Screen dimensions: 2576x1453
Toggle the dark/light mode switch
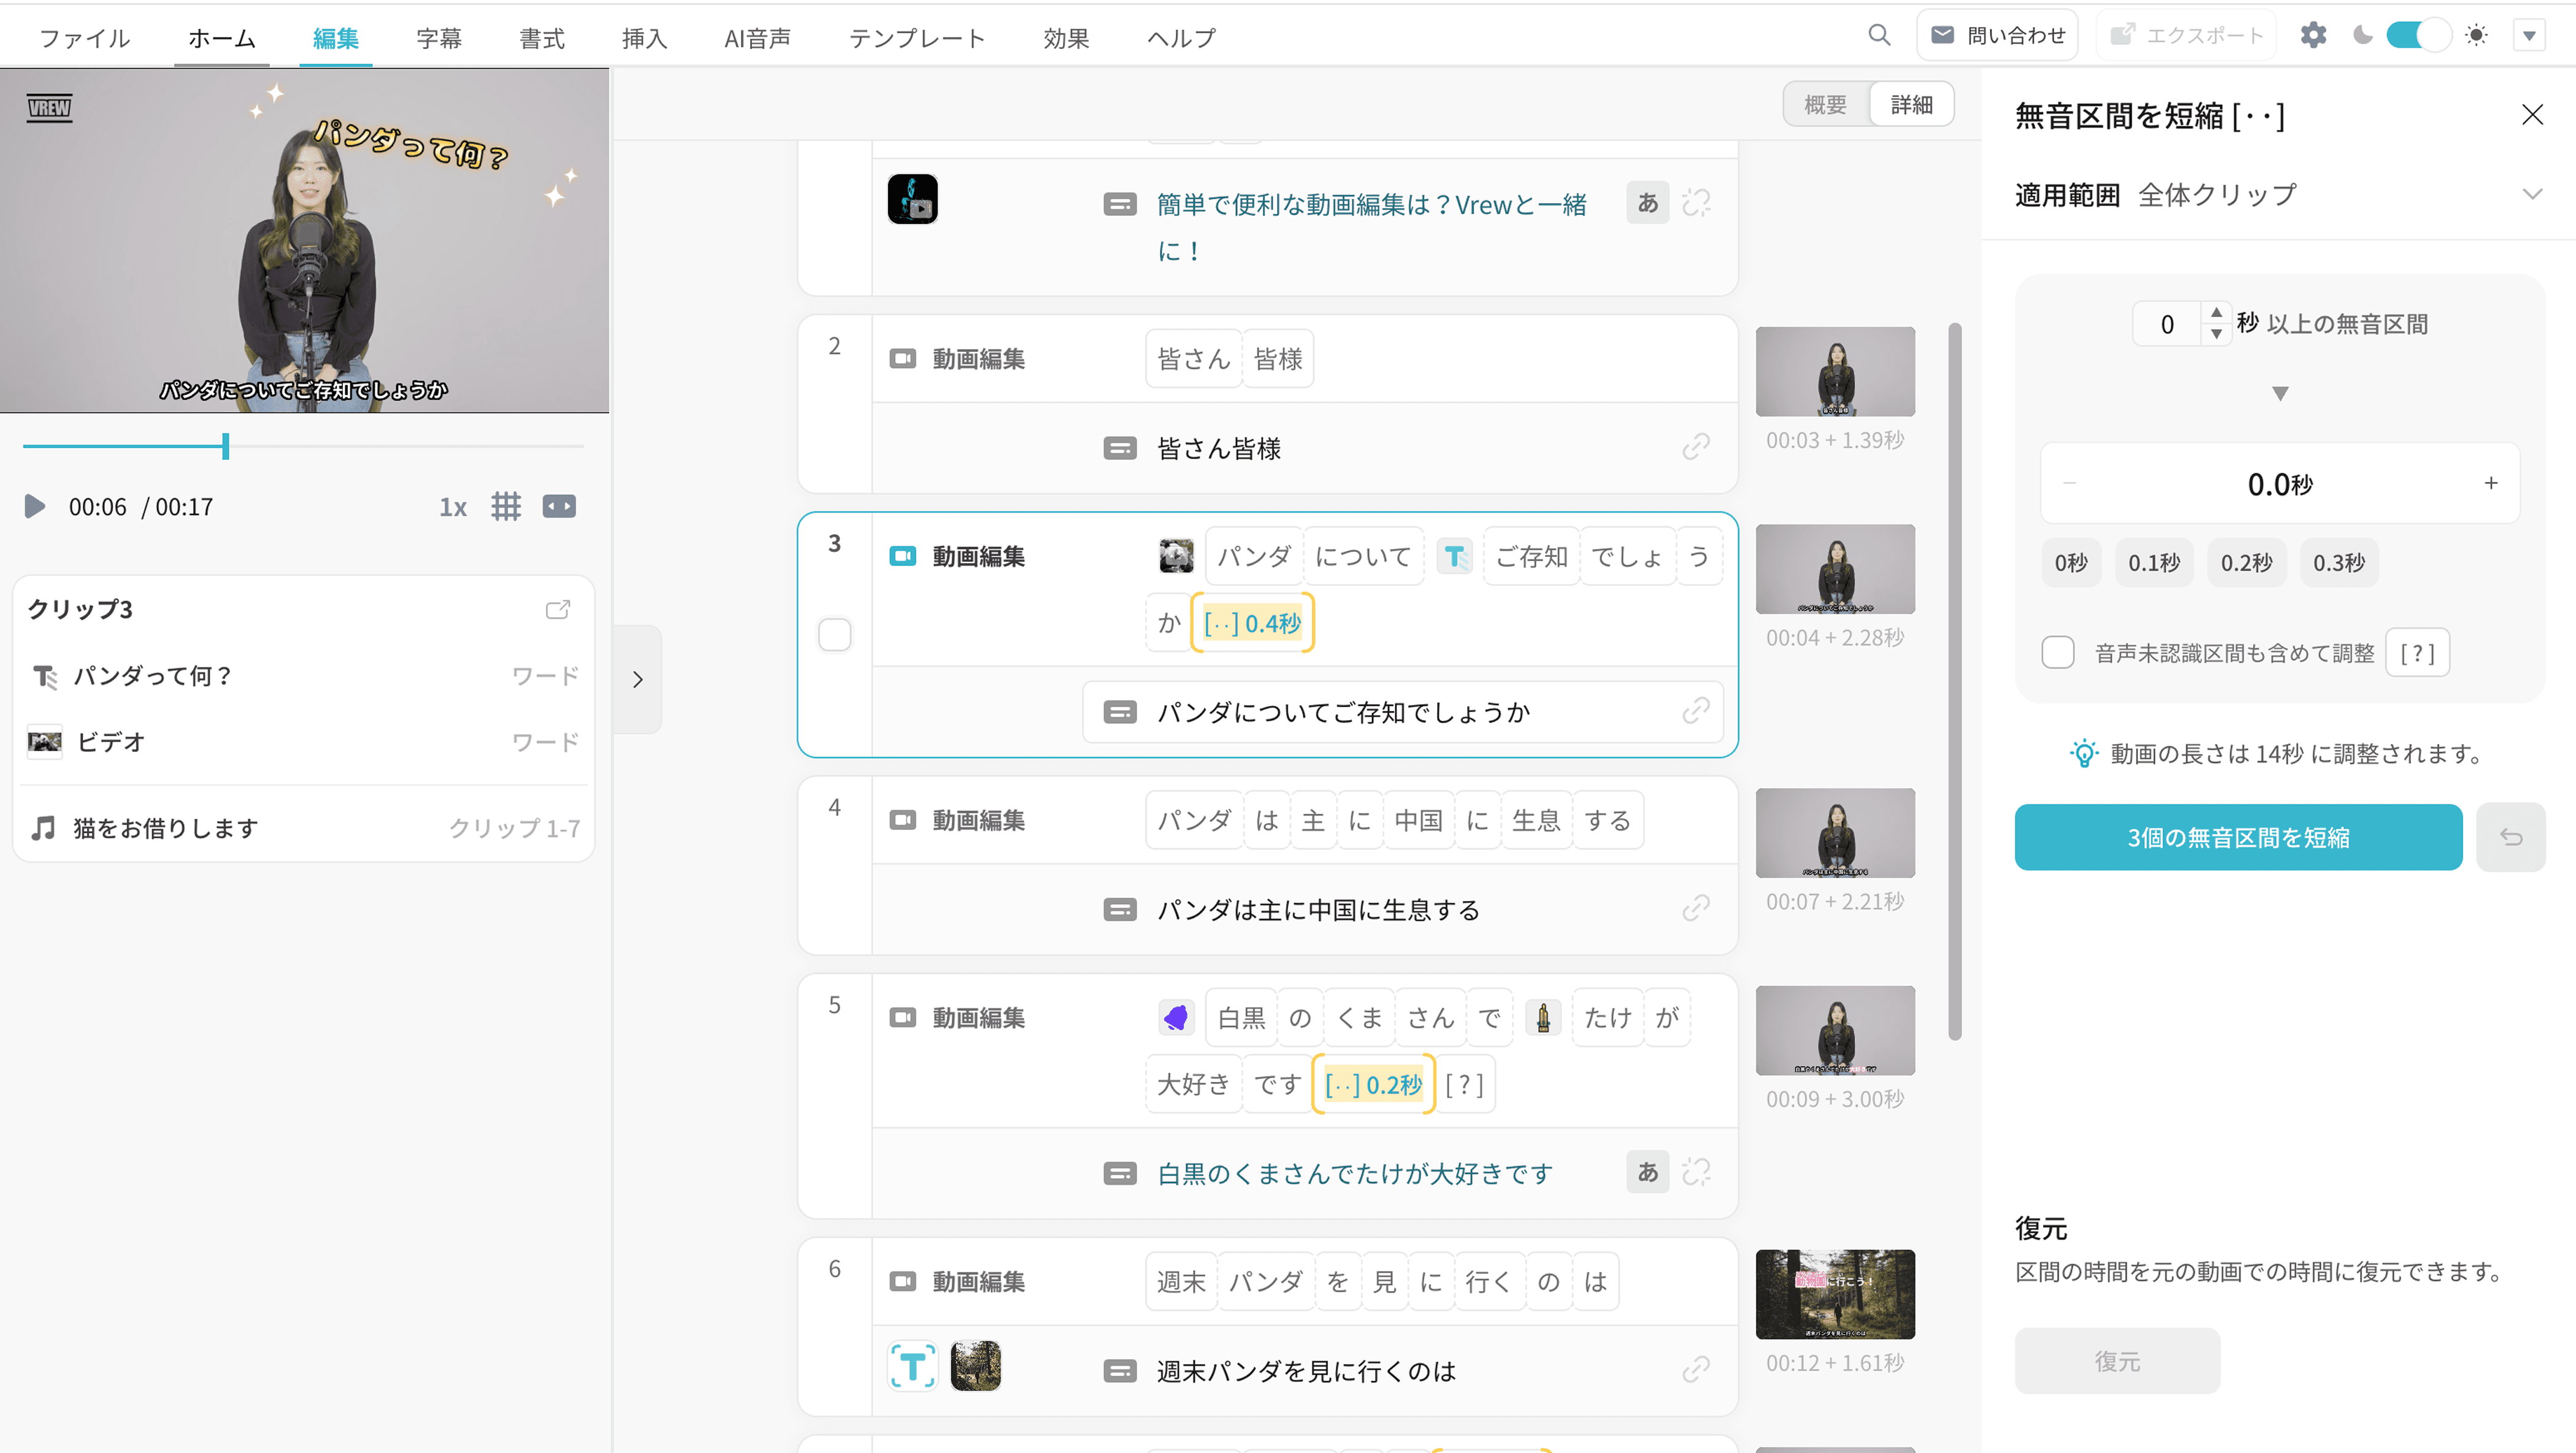2418,36
